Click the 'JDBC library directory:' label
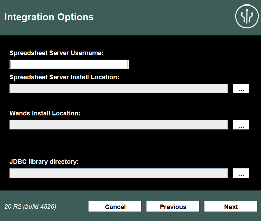The width and height of the screenshot is (261, 221). point(44,162)
